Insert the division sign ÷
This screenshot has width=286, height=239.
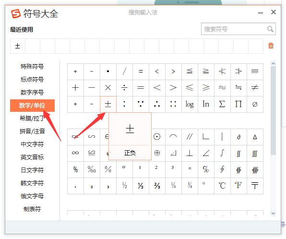coord(124,88)
